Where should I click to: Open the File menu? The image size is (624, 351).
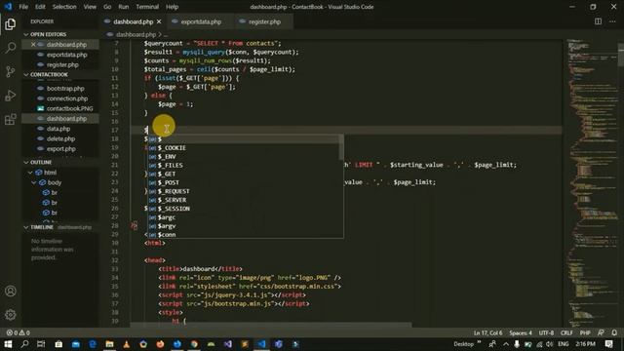23,7
